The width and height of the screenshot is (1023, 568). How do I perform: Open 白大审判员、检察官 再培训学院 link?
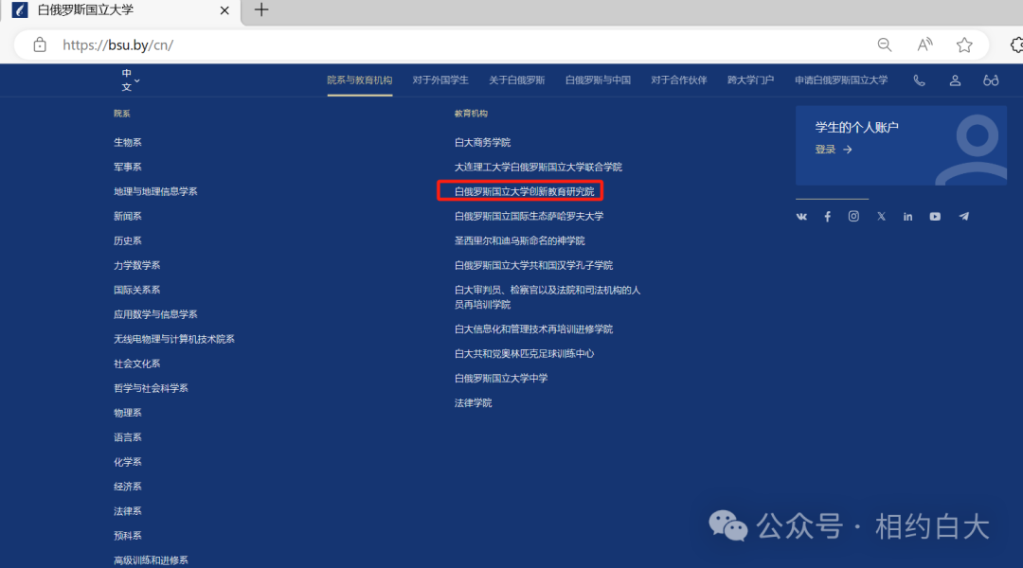[x=547, y=296]
